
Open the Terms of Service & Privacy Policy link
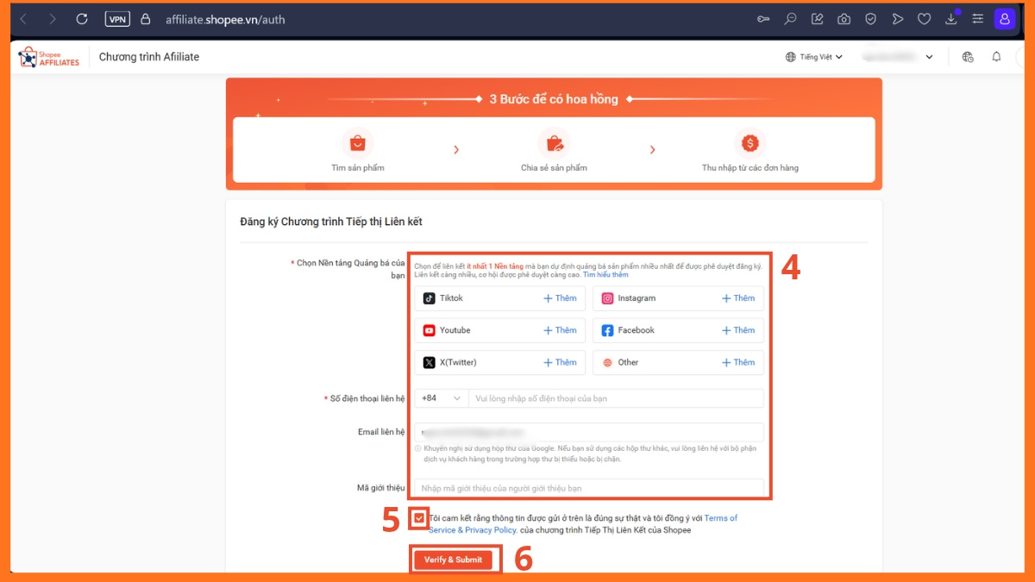583,524
